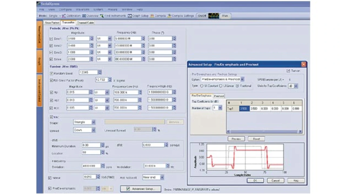Open the Window menu
The height and width of the screenshot is (194, 346).
tap(127, 9)
